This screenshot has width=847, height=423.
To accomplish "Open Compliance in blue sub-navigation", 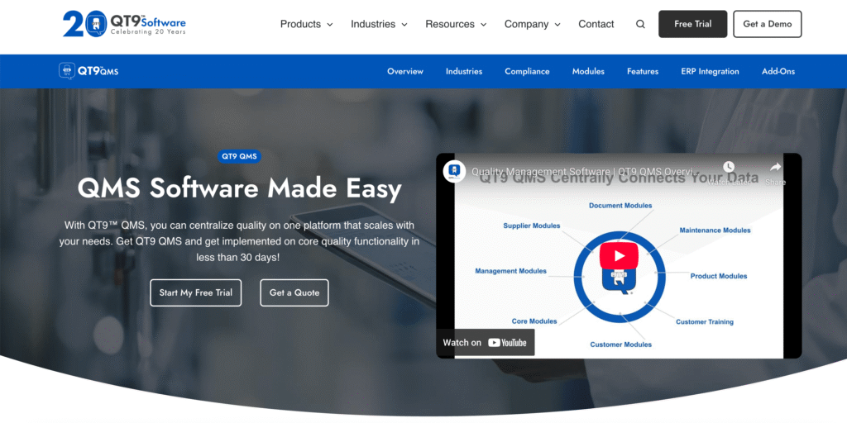I will pyautogui.click(x=527, y=71).
